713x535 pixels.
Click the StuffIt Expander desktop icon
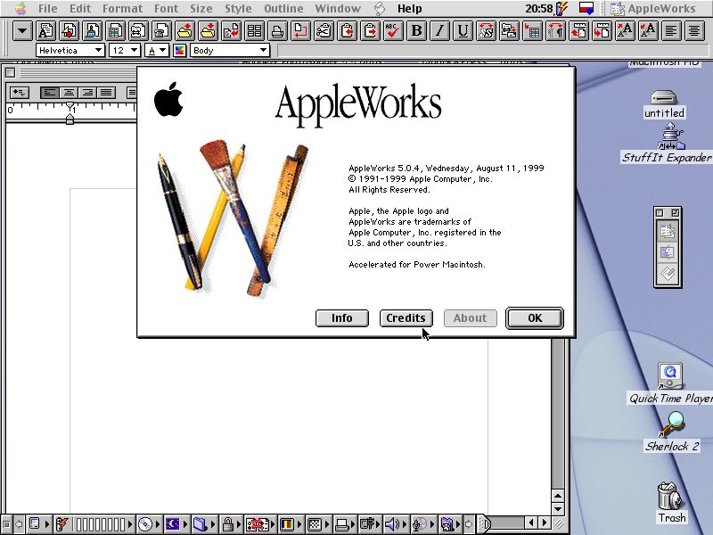[671, 138]
